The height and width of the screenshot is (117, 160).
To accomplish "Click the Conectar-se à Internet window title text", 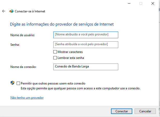I will tap(30, 11).
